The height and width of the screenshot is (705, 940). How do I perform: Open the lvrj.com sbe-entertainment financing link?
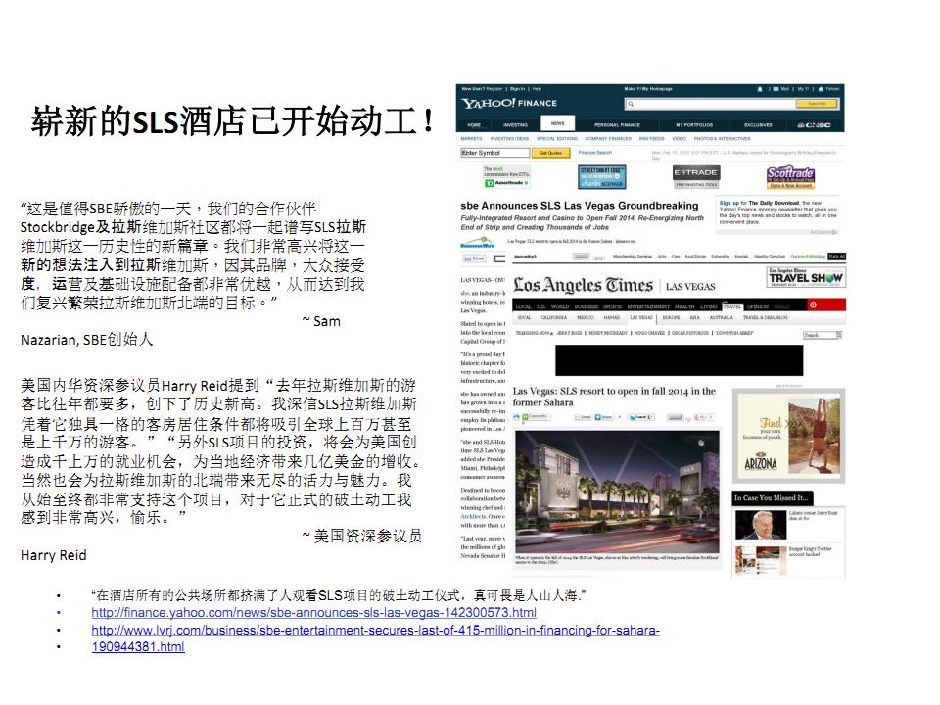pos(375,630)
